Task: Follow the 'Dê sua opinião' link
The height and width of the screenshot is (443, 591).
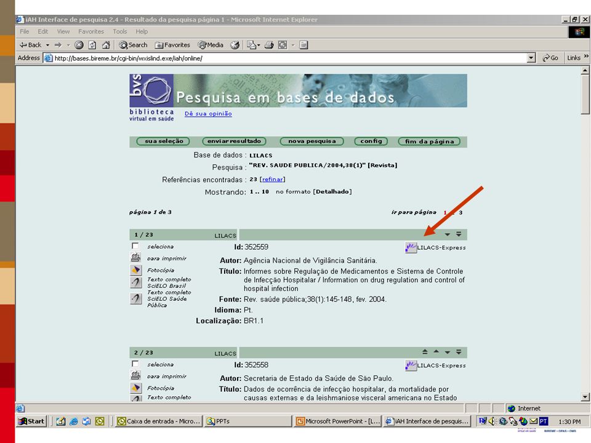Action: (x=208, y=114)
